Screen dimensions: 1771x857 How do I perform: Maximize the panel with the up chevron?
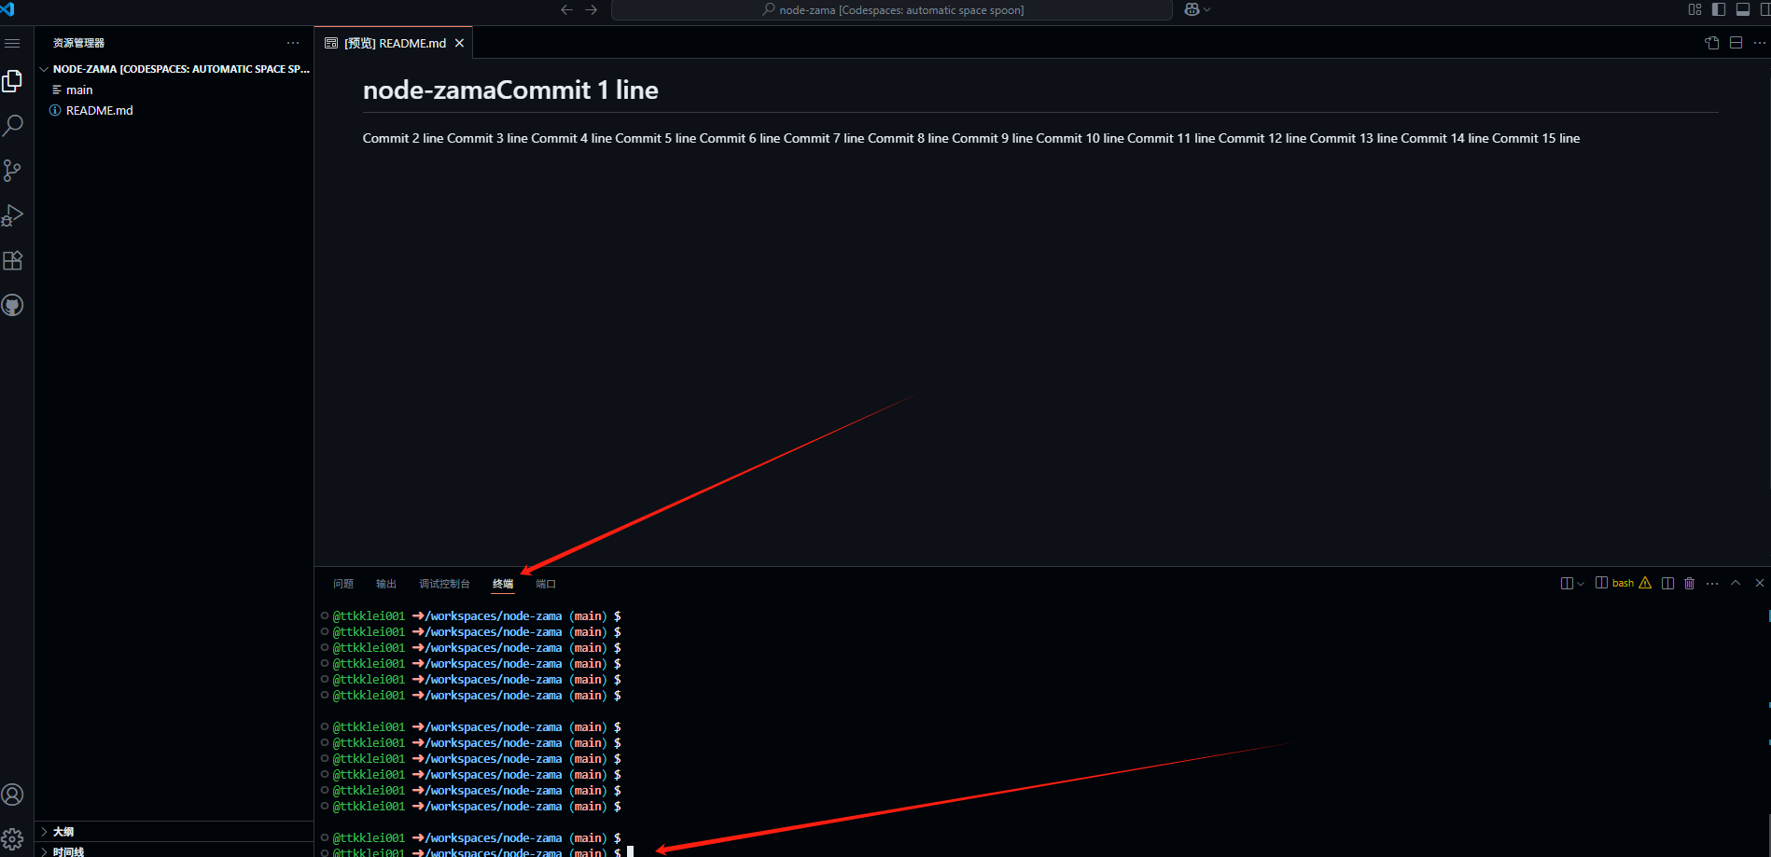[1736, 584]
